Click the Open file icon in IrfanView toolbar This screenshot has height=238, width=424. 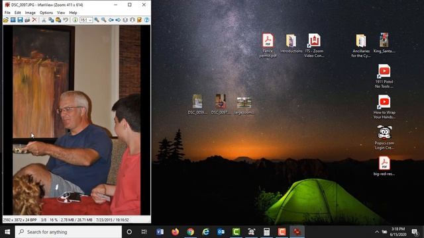[x=6, y=20]
